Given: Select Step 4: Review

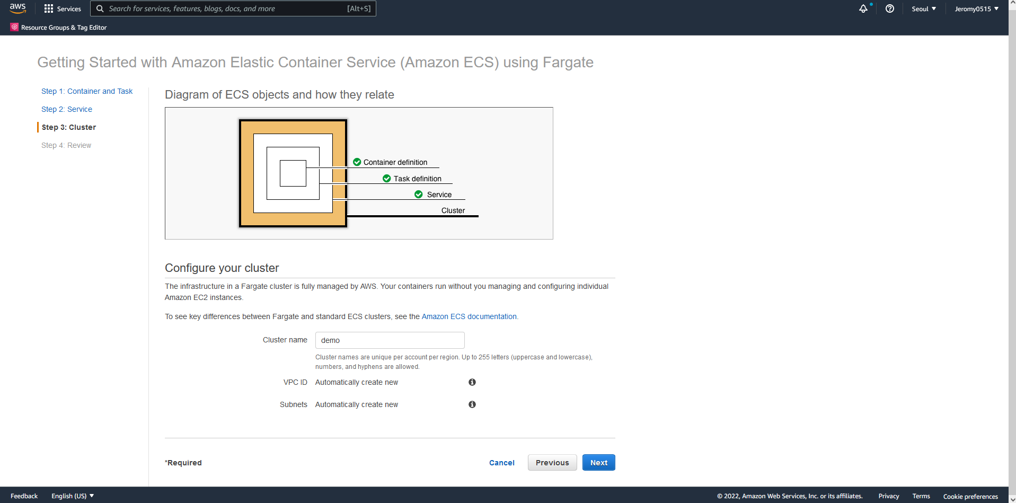Looking at the screenshot, I should coord(66,145).
